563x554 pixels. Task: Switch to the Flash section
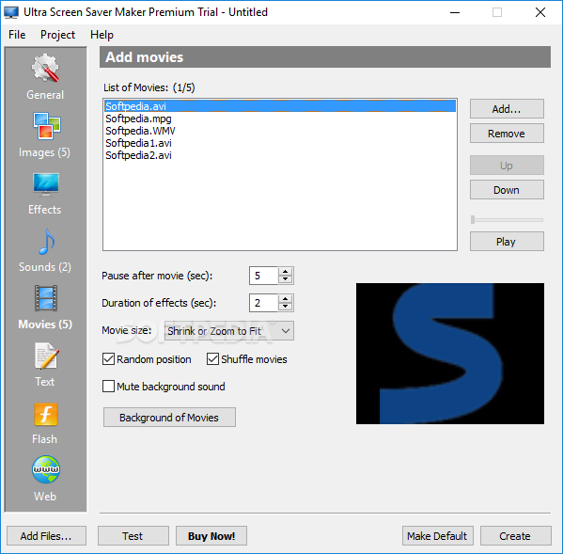click(45, 423)
